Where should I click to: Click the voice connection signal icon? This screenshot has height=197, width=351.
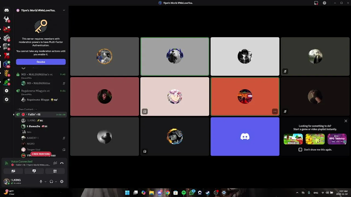pos(7,163)
